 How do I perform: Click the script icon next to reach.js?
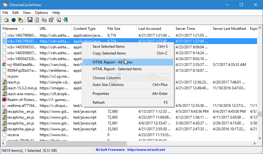[4, 82]
